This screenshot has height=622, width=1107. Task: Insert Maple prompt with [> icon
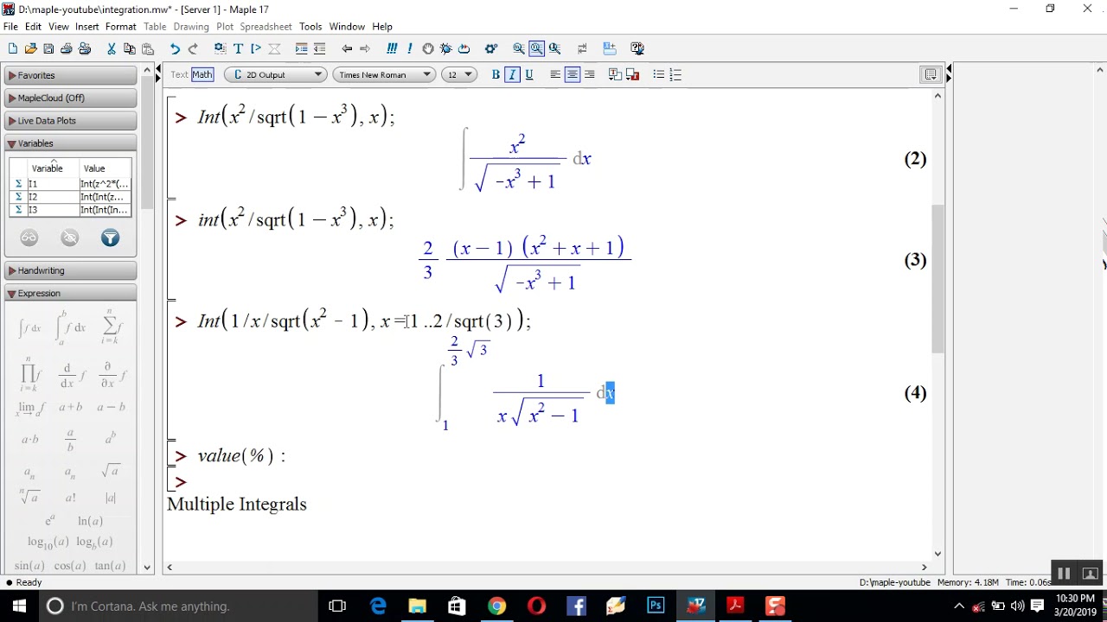[x=256, y=49]
